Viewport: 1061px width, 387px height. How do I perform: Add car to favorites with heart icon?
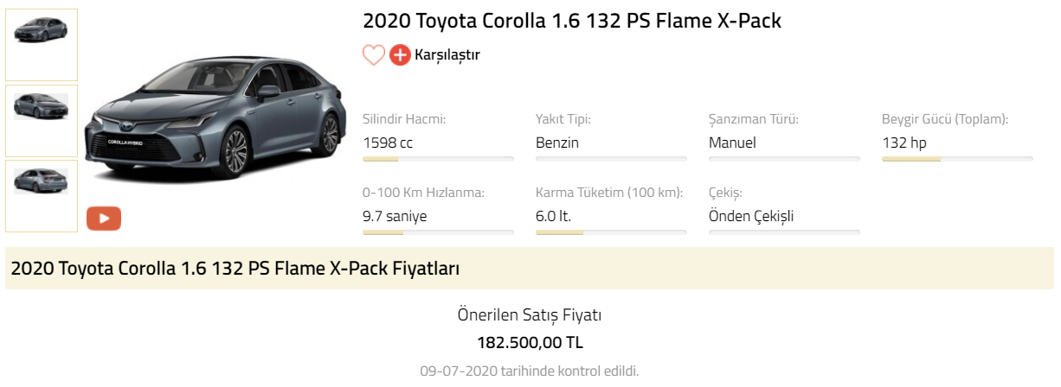click(x=373, y=55)
